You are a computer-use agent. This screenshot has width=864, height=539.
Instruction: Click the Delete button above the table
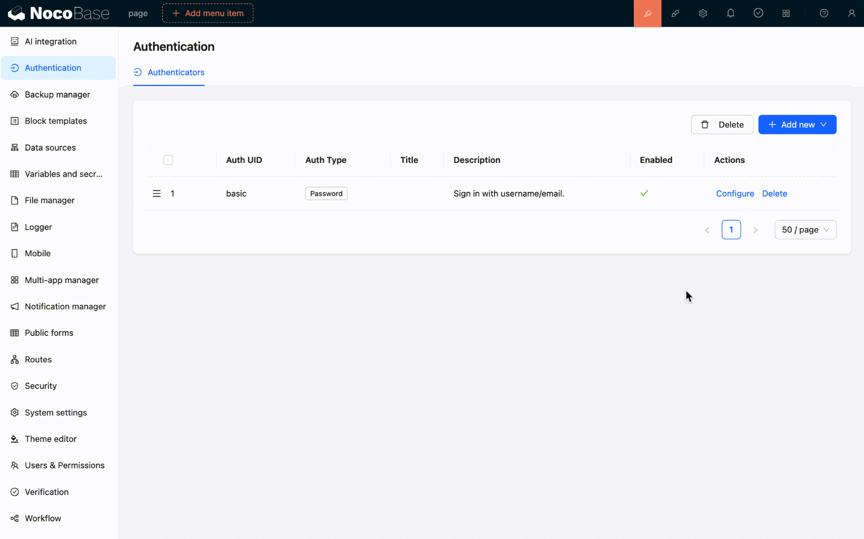pos(722,125)
